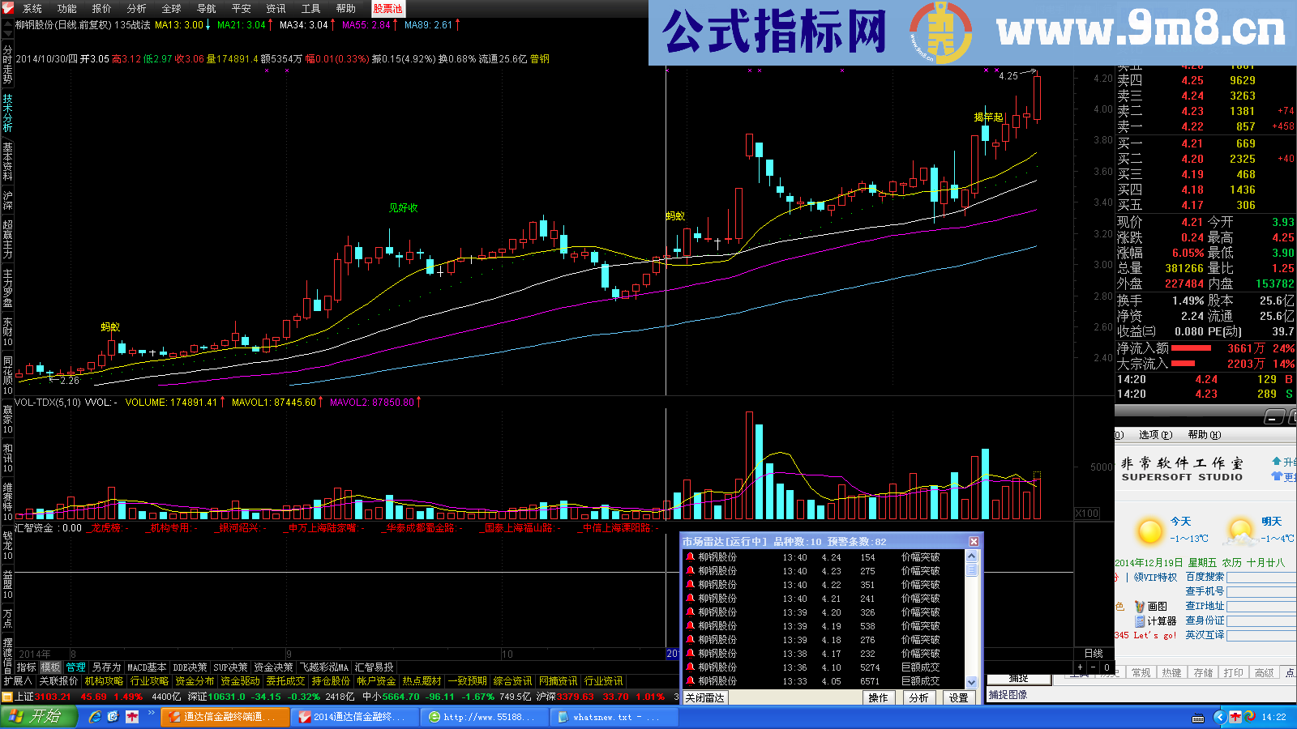
Task: Close the 市场雷达 window
Action: [974, 542]
